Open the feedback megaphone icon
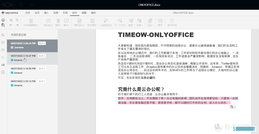Screen dimensions: 259x134 (x=3, y=65)
